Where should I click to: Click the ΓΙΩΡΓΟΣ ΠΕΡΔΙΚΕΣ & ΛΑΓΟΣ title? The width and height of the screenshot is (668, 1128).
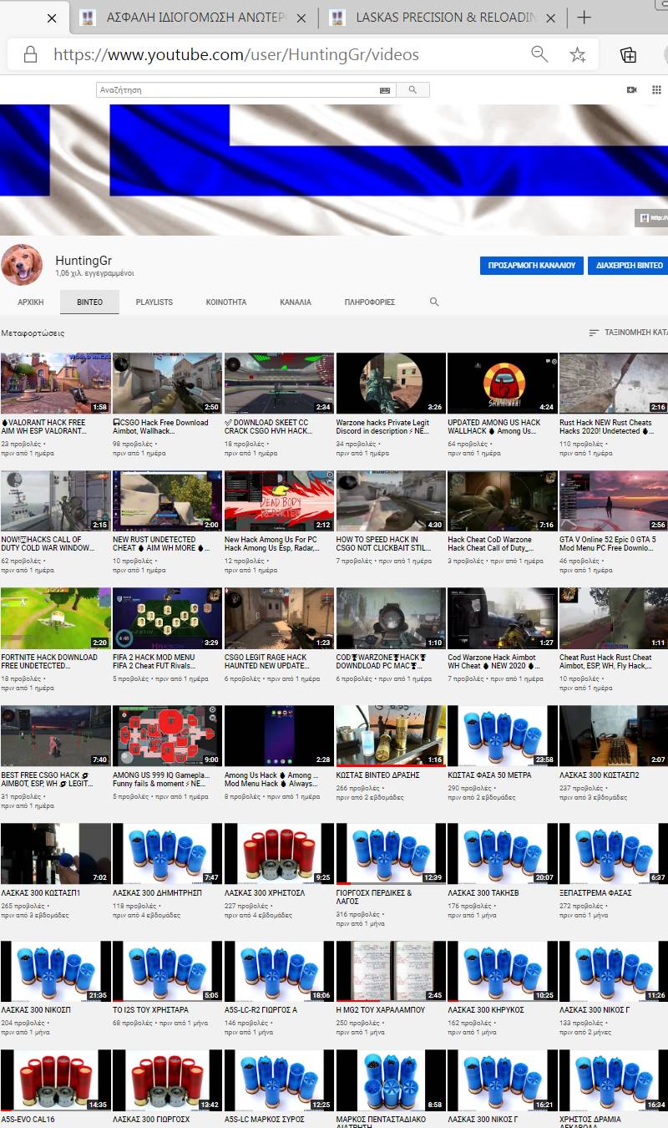(374, 897)
